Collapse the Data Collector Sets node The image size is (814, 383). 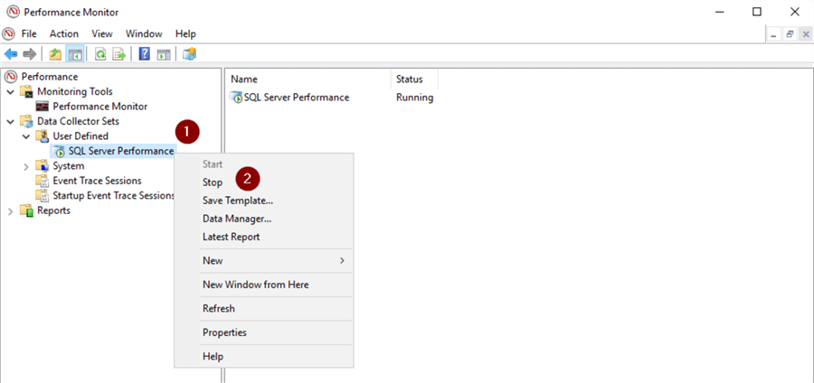10,121
